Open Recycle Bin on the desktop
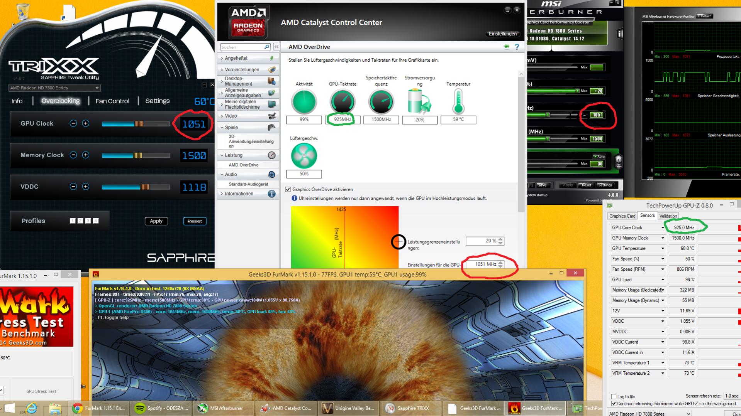This screenshot has width=741, height=416. (22, 12)
